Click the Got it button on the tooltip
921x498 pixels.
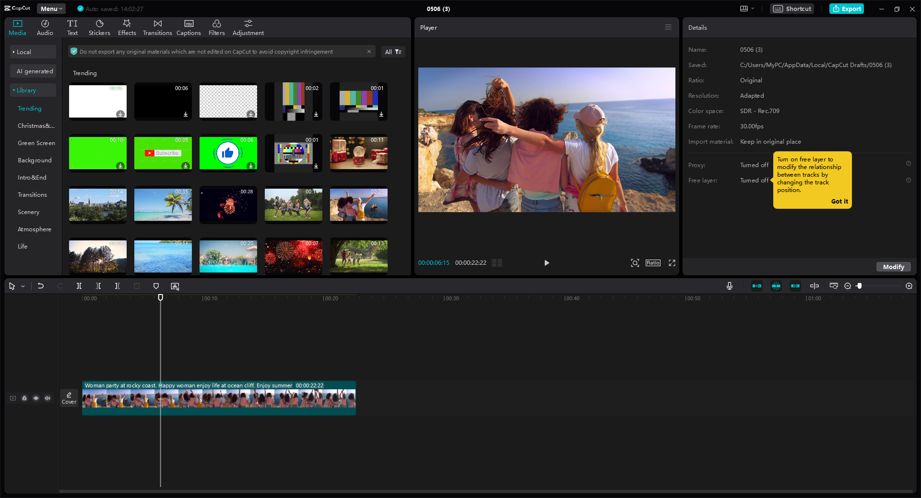click(839, 201)
